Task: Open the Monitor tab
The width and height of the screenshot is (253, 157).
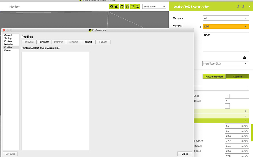Action: pyautogui.click(x=15, y=7)
